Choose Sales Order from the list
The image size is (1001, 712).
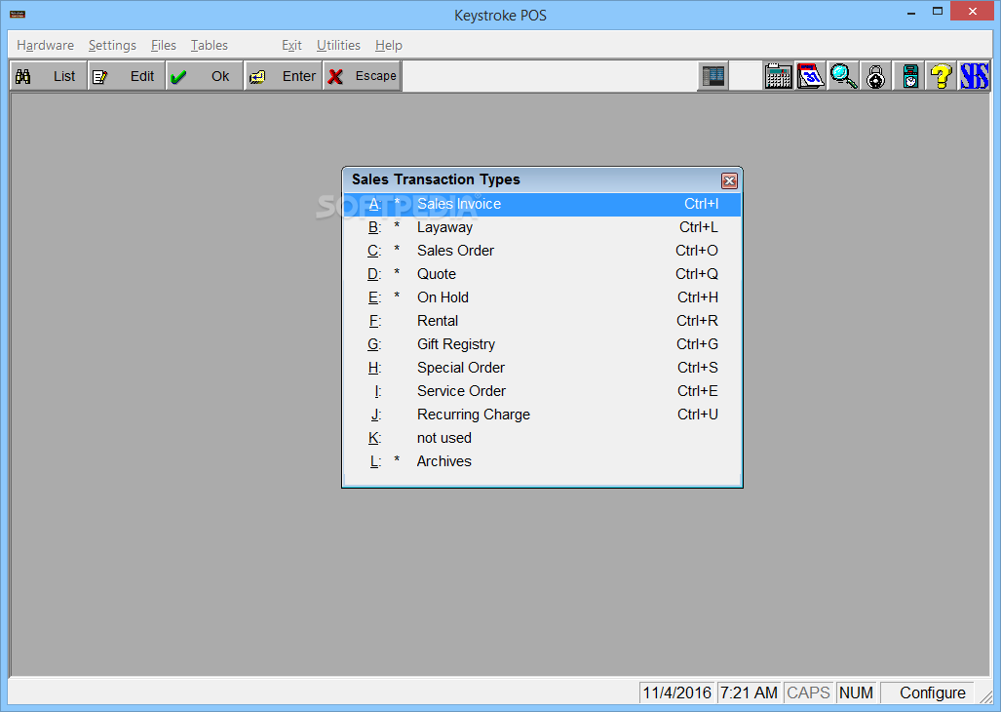click(x=542, y=251)
